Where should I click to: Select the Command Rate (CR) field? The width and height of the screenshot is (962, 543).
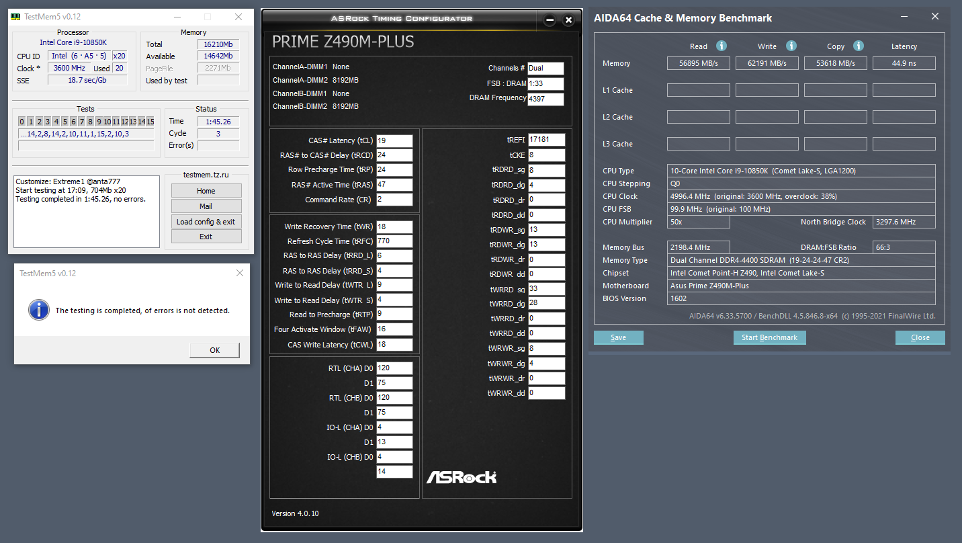[x=394, y=200]
